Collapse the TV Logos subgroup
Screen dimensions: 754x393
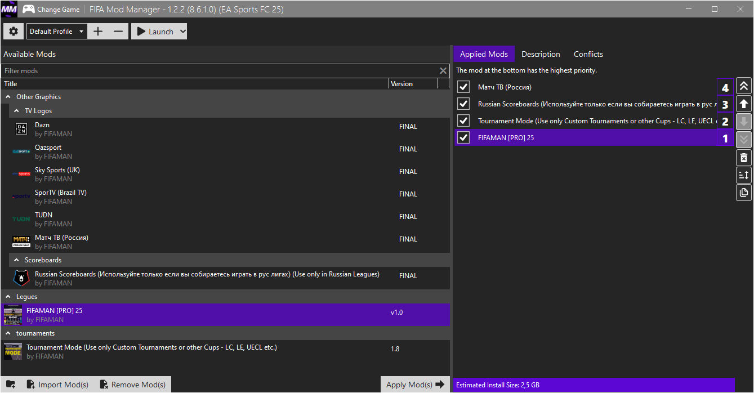click(x=17, y=111)
